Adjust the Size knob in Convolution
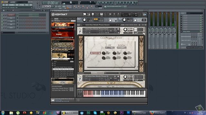 (x=125, y=53)
